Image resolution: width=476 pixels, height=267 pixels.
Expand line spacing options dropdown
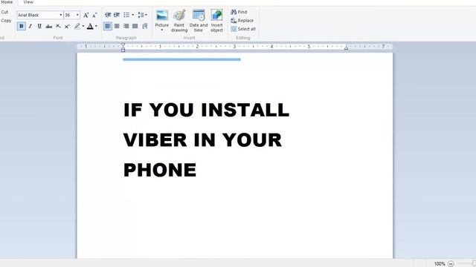pyautogui.click(x=146, y=15)
